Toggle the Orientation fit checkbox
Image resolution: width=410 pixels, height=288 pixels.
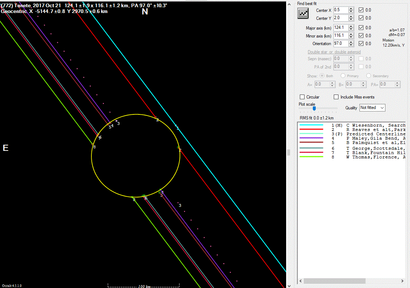(361, 43)
